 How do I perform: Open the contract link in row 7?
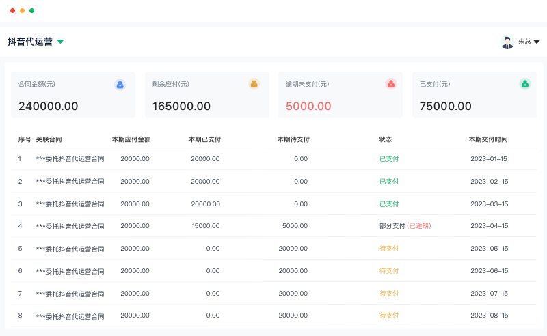click(70, 294)
